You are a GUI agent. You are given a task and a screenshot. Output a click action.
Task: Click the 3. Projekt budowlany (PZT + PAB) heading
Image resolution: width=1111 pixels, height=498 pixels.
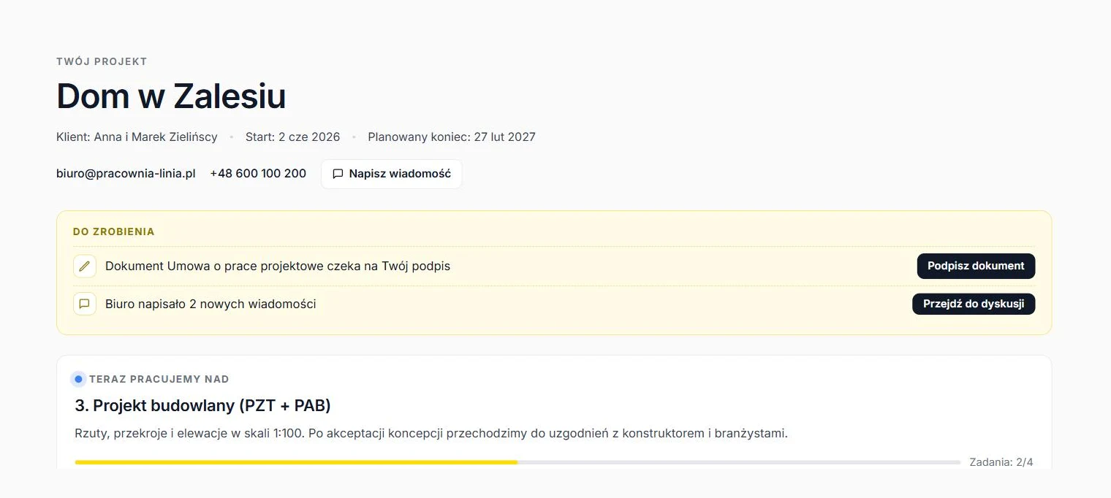(203, 405)
